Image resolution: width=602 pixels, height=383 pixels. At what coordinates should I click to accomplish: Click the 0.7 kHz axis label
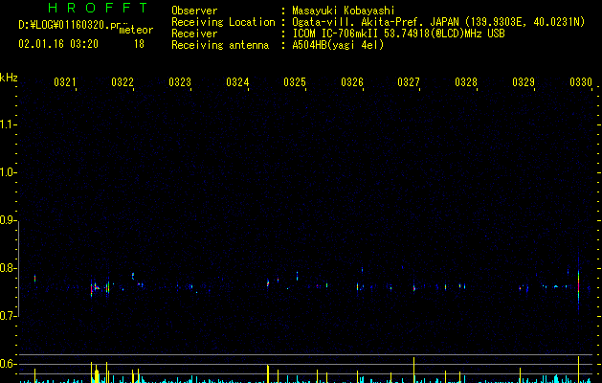[8, 316]
